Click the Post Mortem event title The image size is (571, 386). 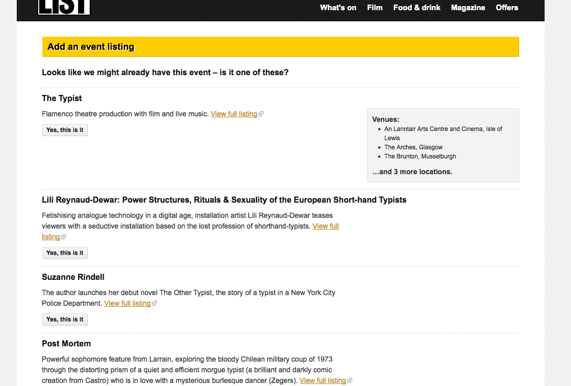66,344
